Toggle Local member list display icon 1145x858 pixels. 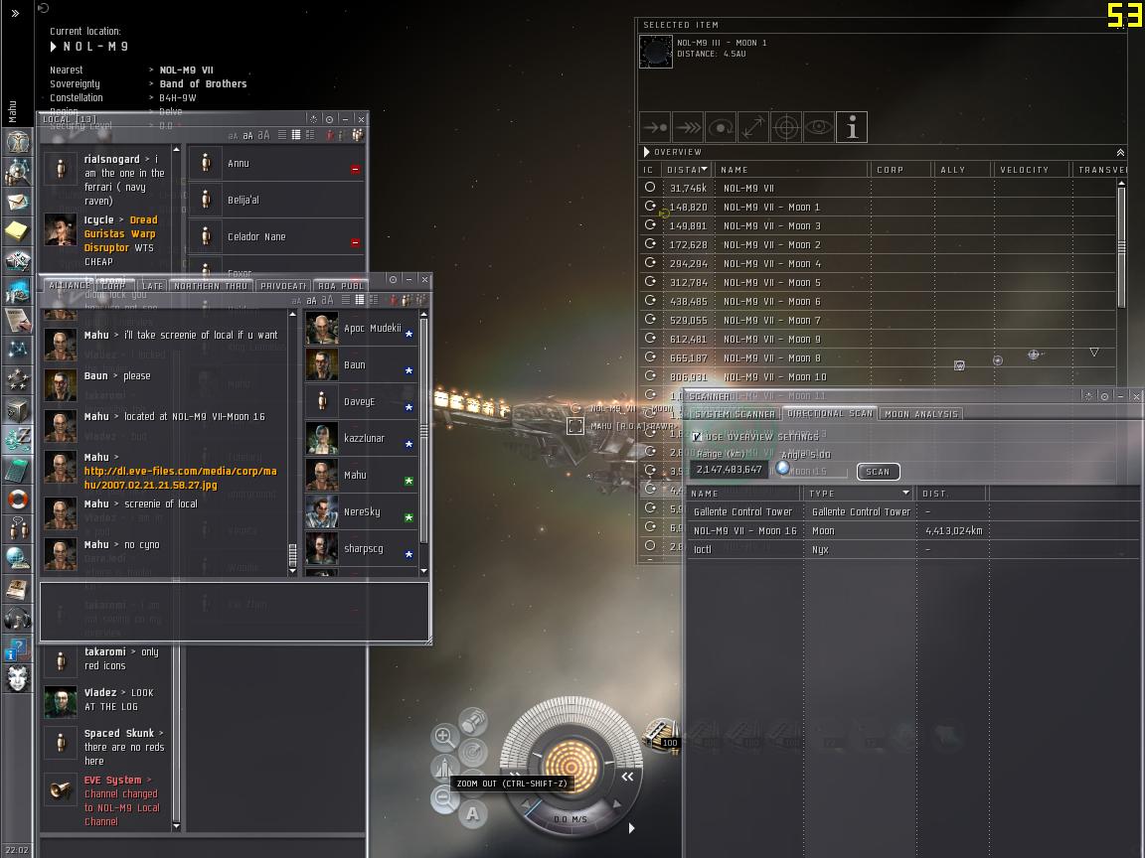pyautogui.click(x=358, y=135)
